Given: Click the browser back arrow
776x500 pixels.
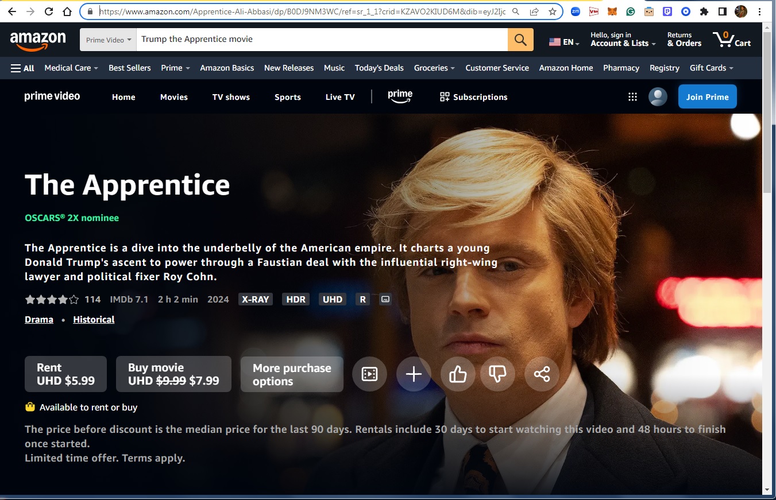Looking at the screenshot, I should 12,11.
